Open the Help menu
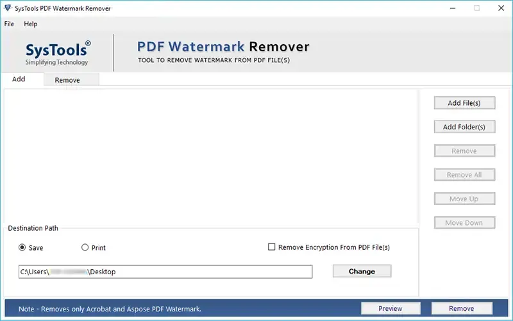This screenshot has height=321, width=513. pos(30,24)
